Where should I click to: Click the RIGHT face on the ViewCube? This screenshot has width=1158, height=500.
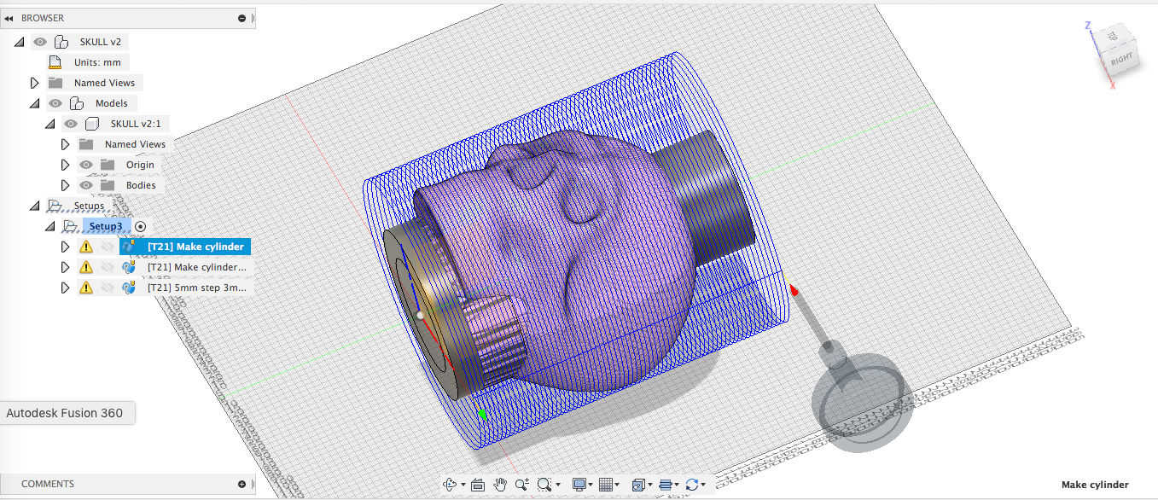1120,57
